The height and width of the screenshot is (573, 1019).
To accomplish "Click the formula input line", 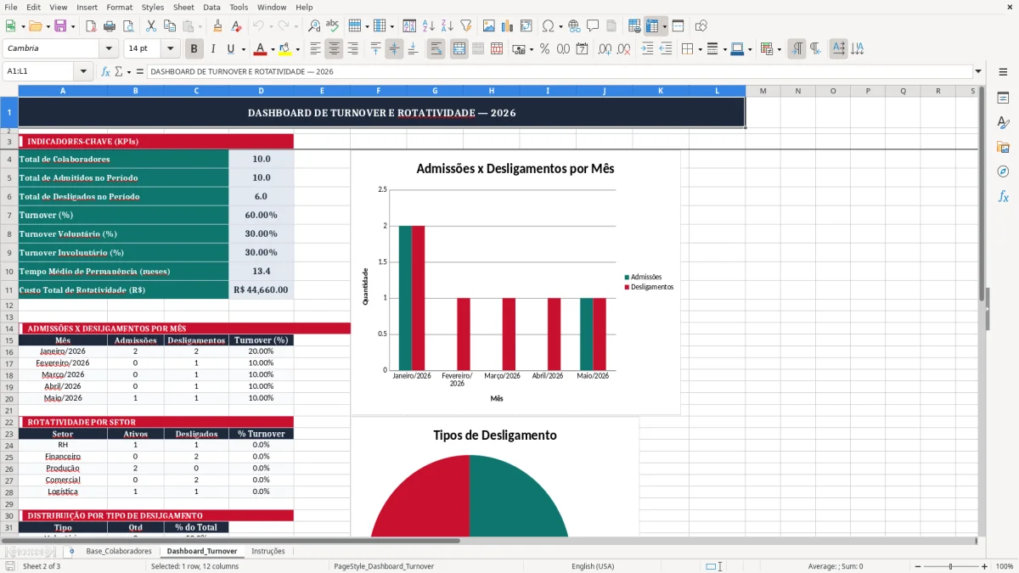I will [x=559, y=71].
